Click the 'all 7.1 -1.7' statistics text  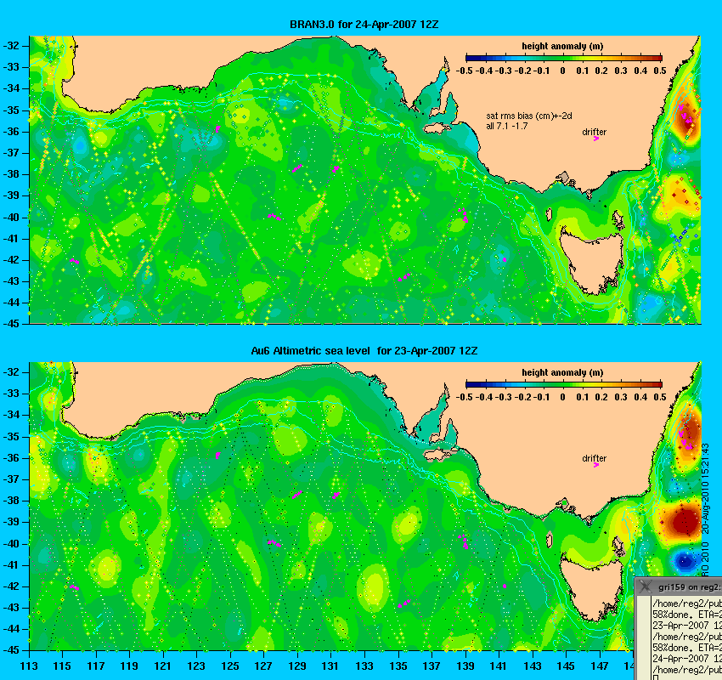pyautogui.click(x=507, y=126)
